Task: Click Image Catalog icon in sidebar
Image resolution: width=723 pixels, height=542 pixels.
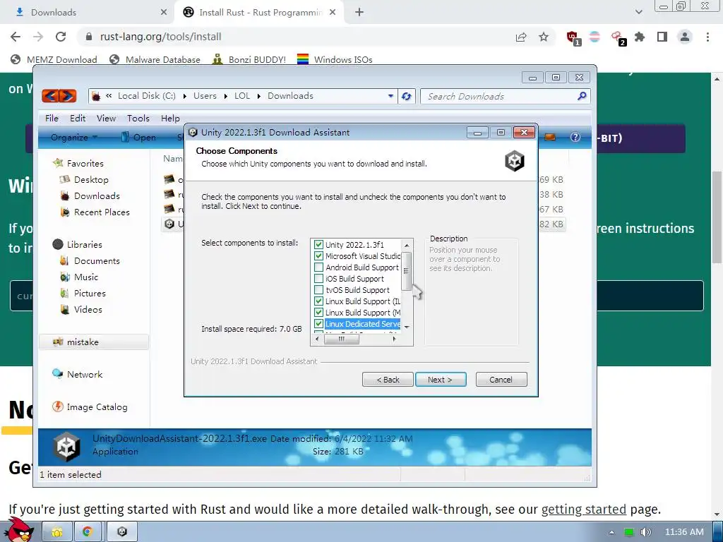Action: pos(58,406)
